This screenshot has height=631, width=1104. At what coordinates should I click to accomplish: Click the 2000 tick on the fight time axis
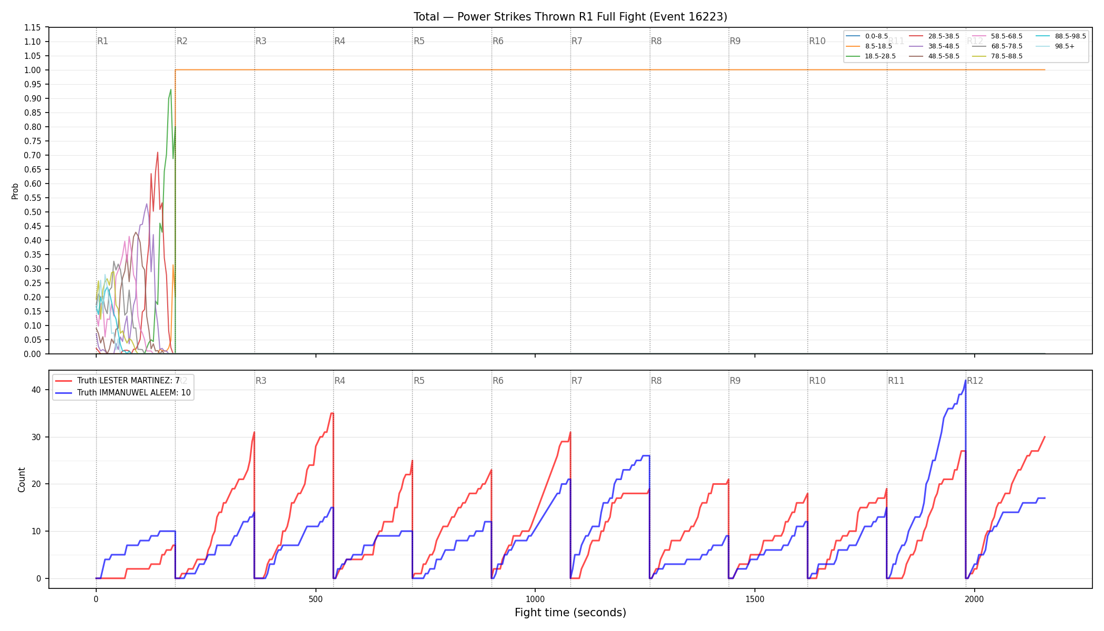click(x=975, y=599)
